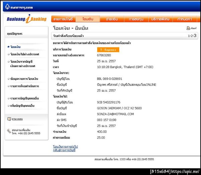Click the sender account BBL 069-0-028691
The height and width of the screenshot is (175, 201).
[110, 79]
